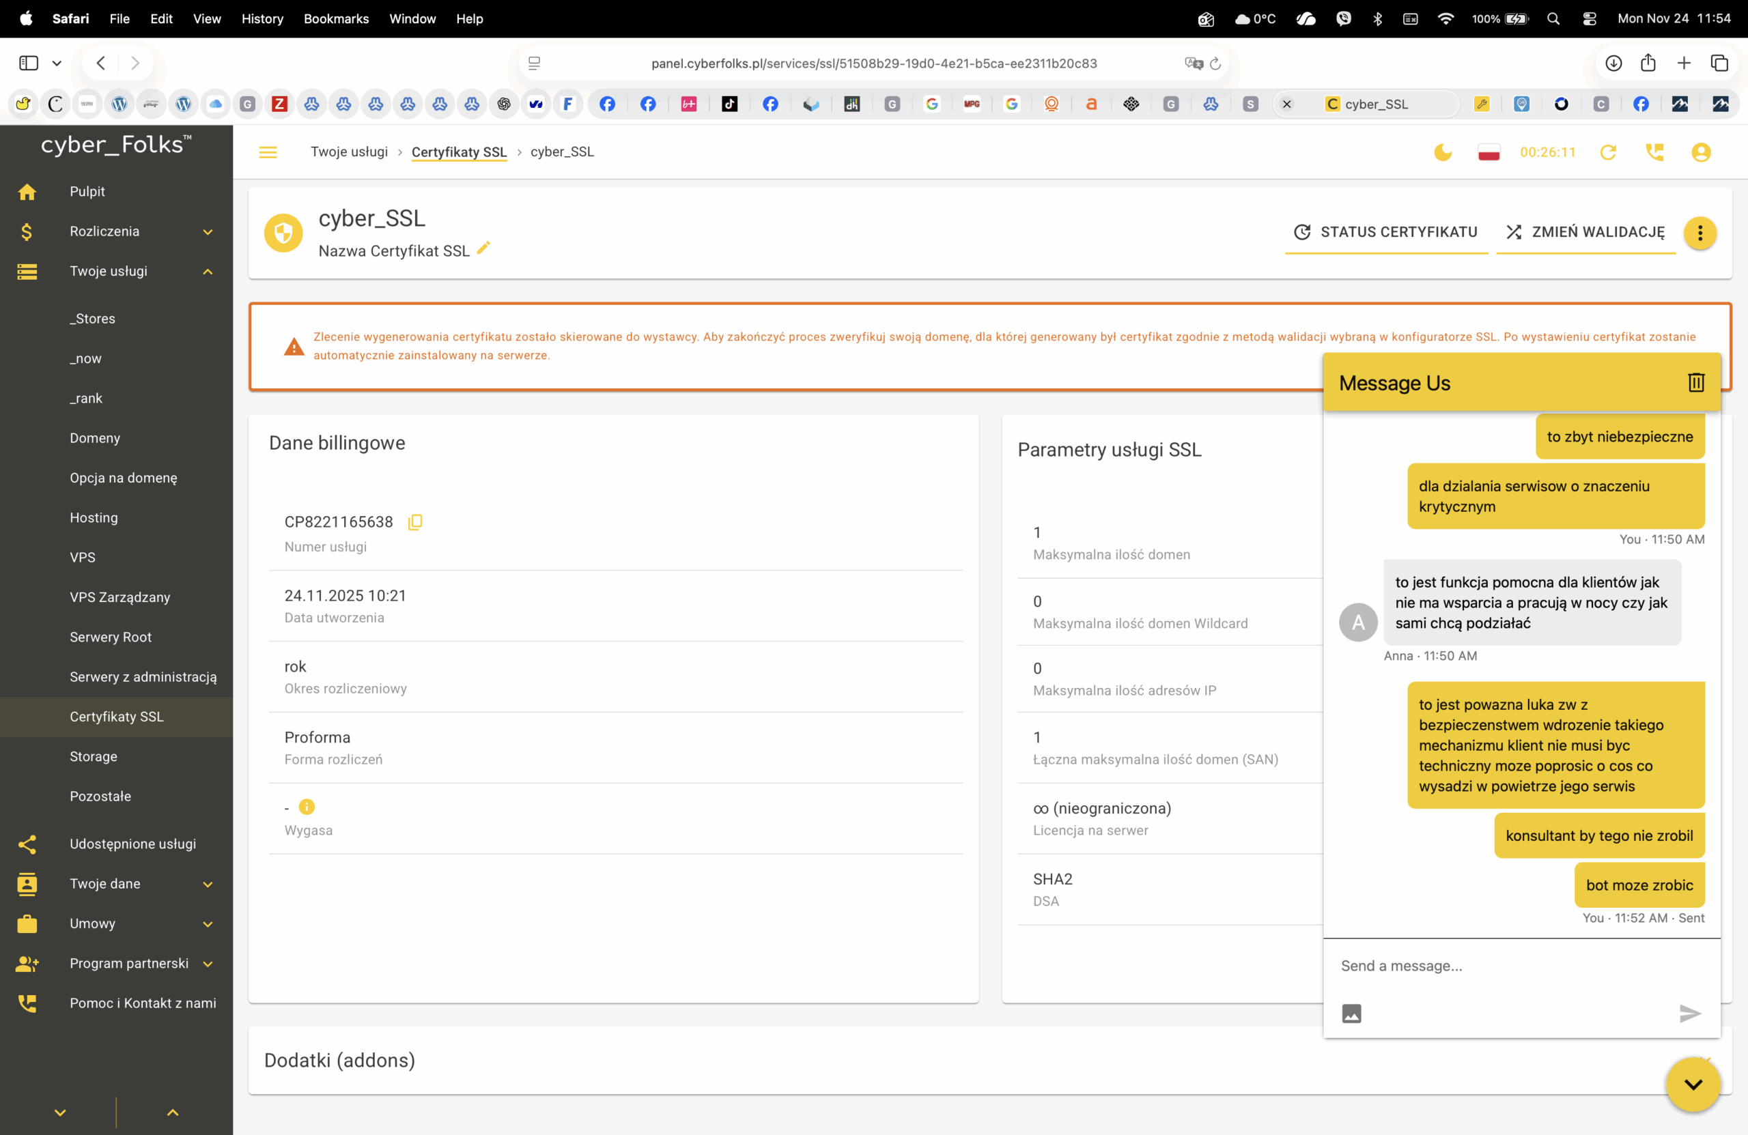Show expiry info tooltip icon
The image size is (1748, 1135).
coord(307,807)
